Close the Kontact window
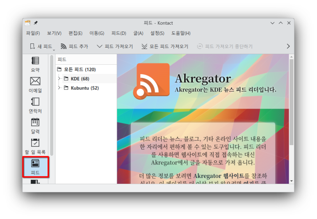 click(289, 23)
